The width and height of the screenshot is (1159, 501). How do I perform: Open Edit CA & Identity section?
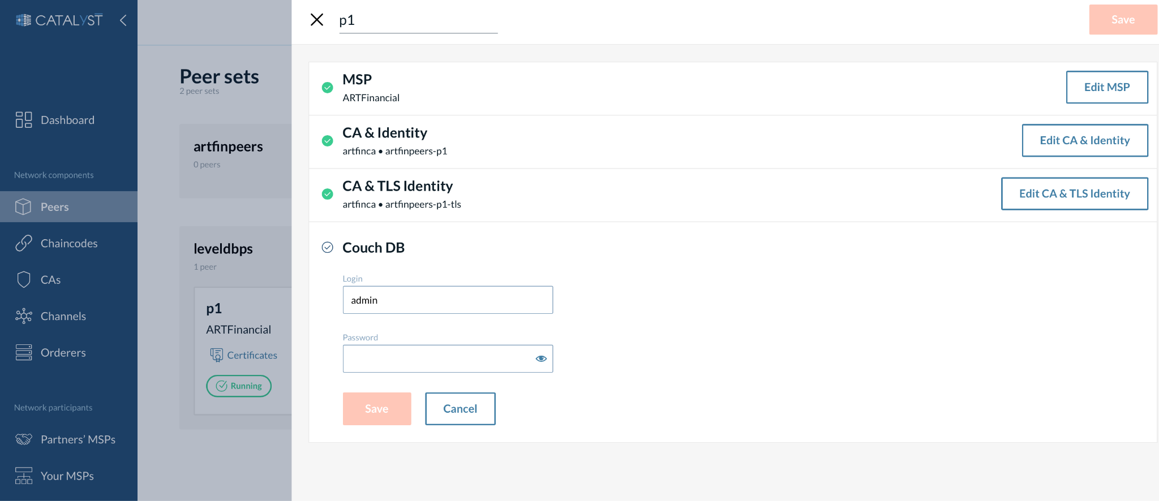click(x=1084, y=140)
